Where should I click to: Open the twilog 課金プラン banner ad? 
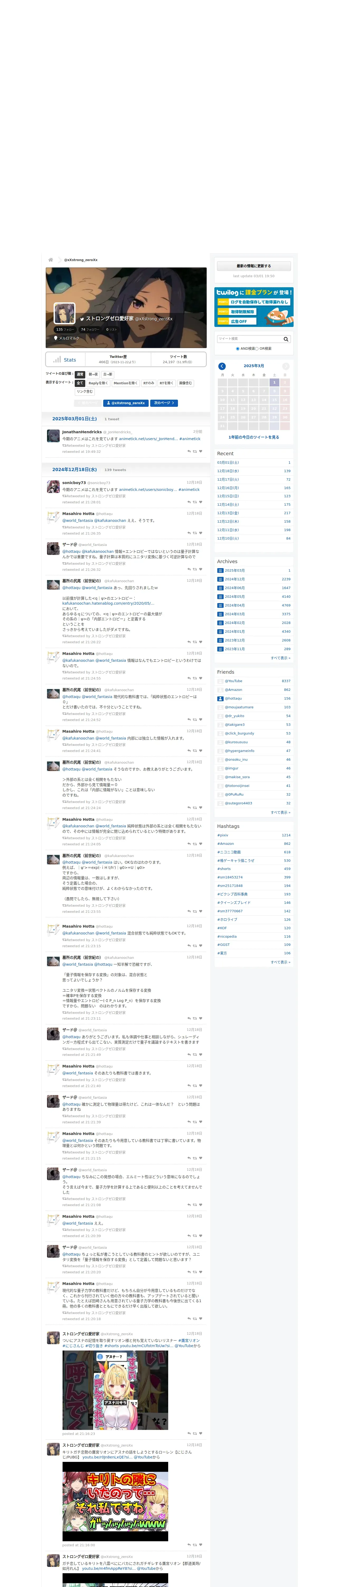tap(253, 307)
